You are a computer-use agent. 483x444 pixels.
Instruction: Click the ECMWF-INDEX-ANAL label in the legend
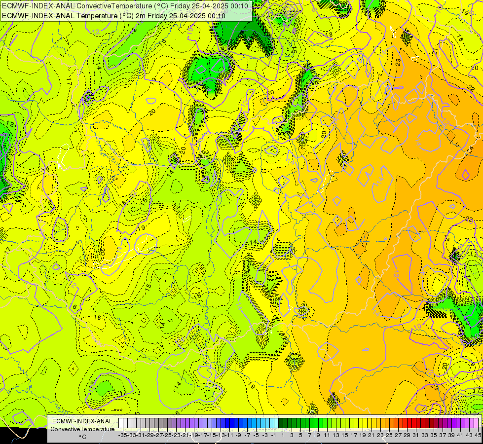tap(82, 421)
